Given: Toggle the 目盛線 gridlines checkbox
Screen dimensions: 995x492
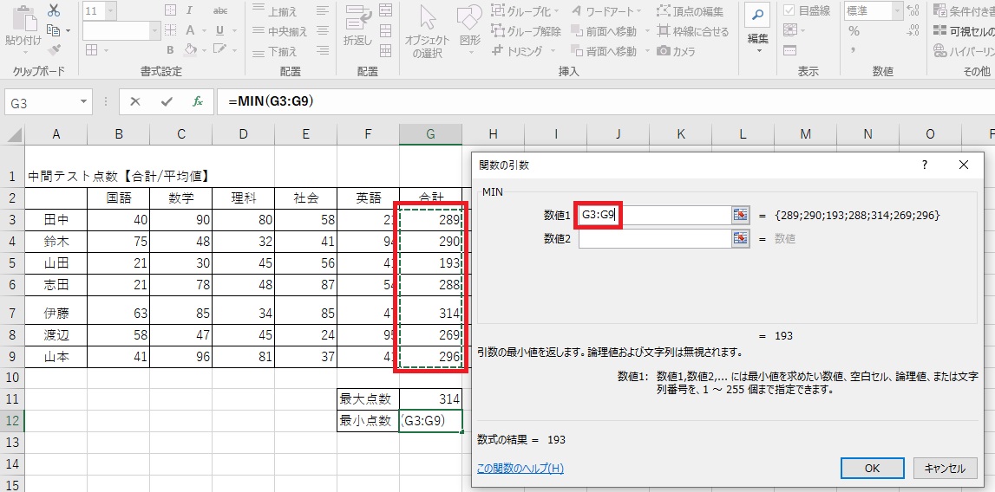Looking at the screenshot, I should pos(789,10).
